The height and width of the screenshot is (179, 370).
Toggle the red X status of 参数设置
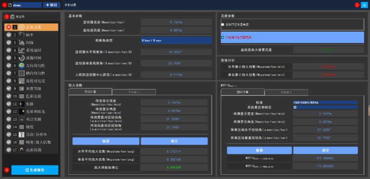tap(9, 27)
